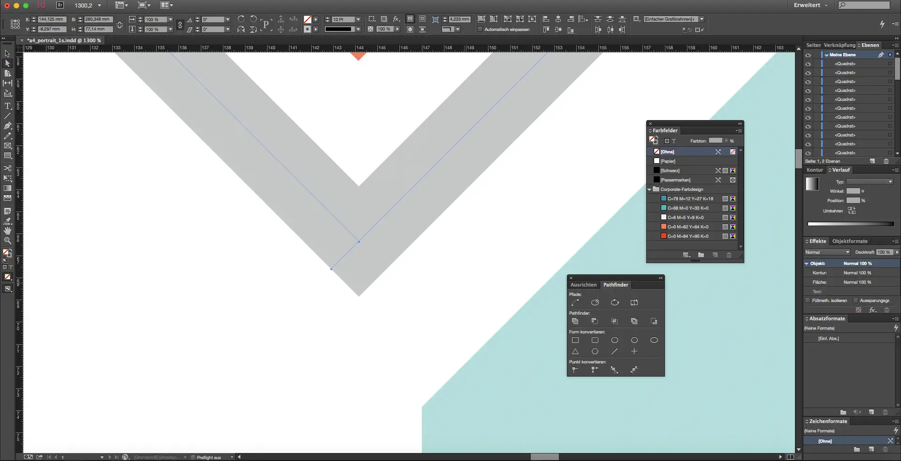Select the [Papier] swatch
This screenshot has height=461, width=901.
point(668,161)
